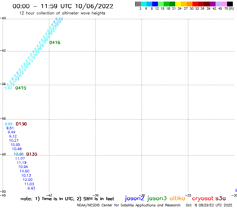Click the jason3 pass time label 0415
The height and width of the screenshot is (208, 237).
click(21, 88)
